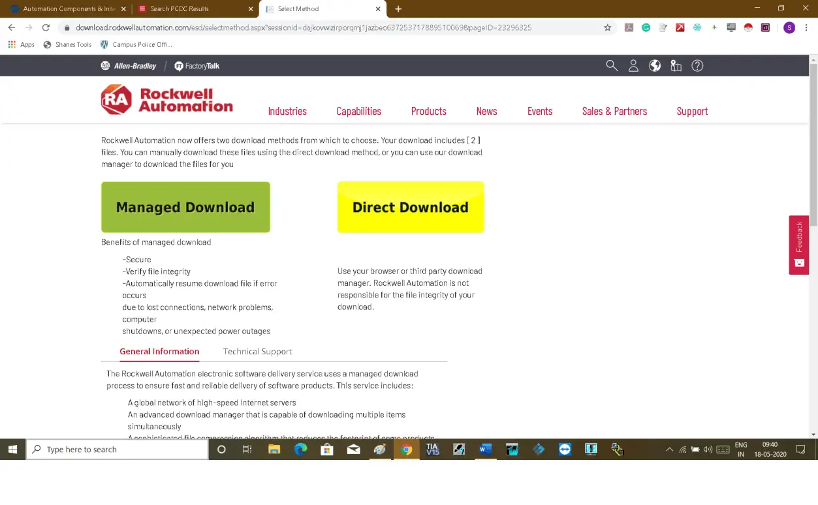Close the Select Method browser tab

point(377,9)
